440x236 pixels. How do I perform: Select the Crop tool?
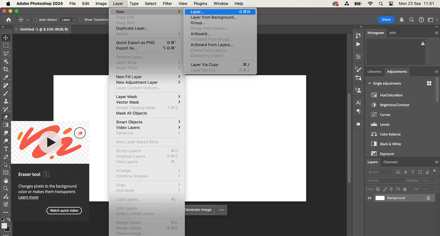(6, 69)
